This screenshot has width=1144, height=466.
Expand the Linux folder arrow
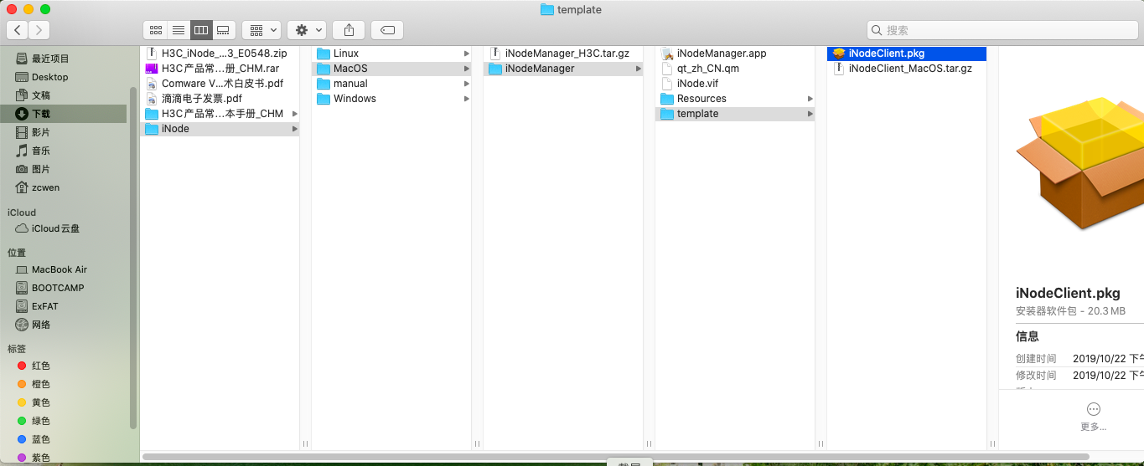coord(466,54)
